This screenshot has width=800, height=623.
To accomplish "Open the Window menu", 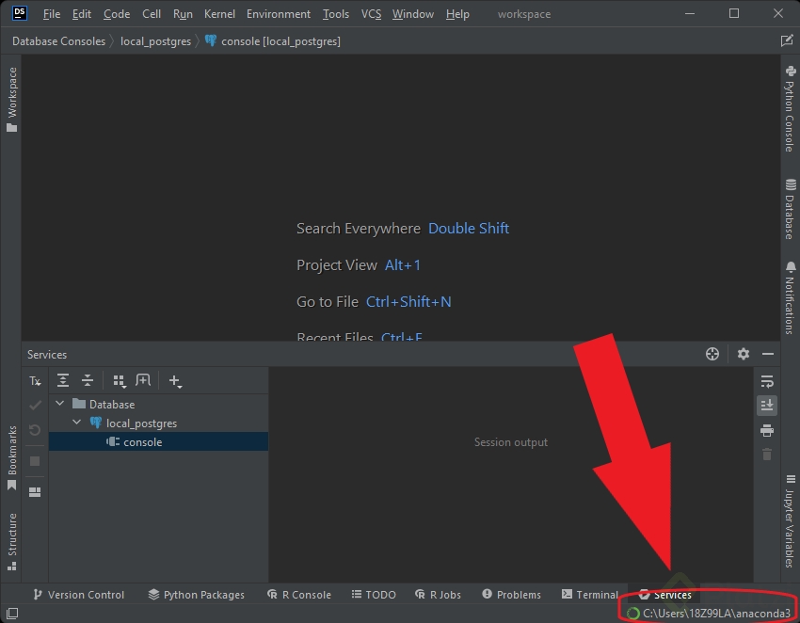I will (x=413, y=14).
